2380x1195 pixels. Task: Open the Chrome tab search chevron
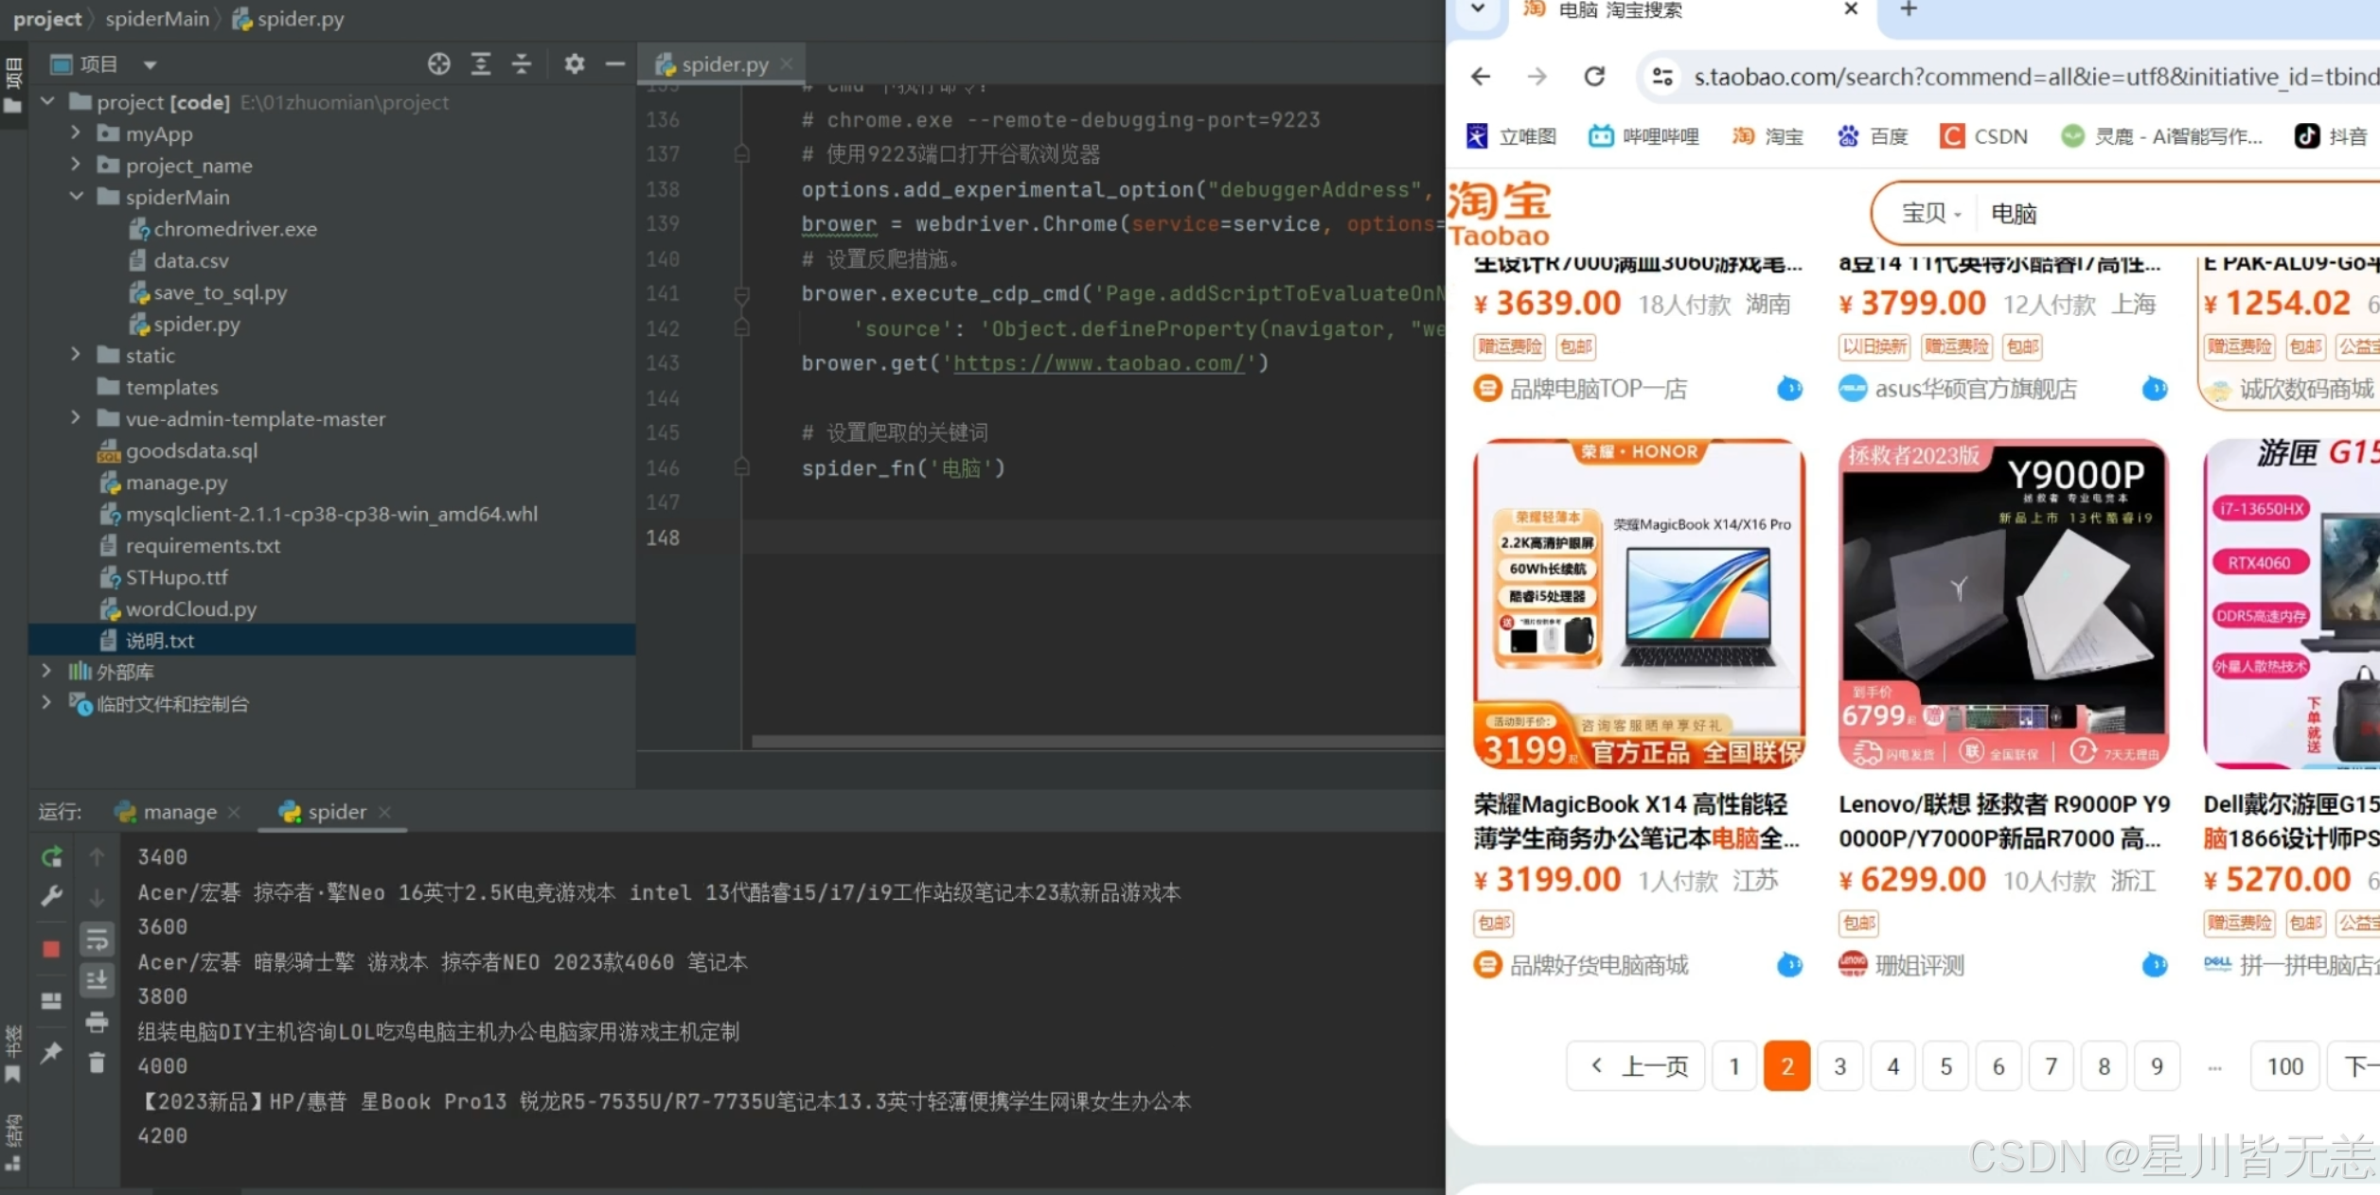click(x=1478, y=9)
